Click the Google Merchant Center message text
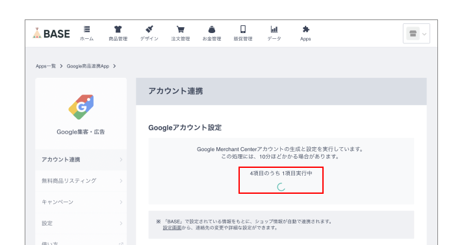This screenshot has height=245, width=464. tap(281, 149)
